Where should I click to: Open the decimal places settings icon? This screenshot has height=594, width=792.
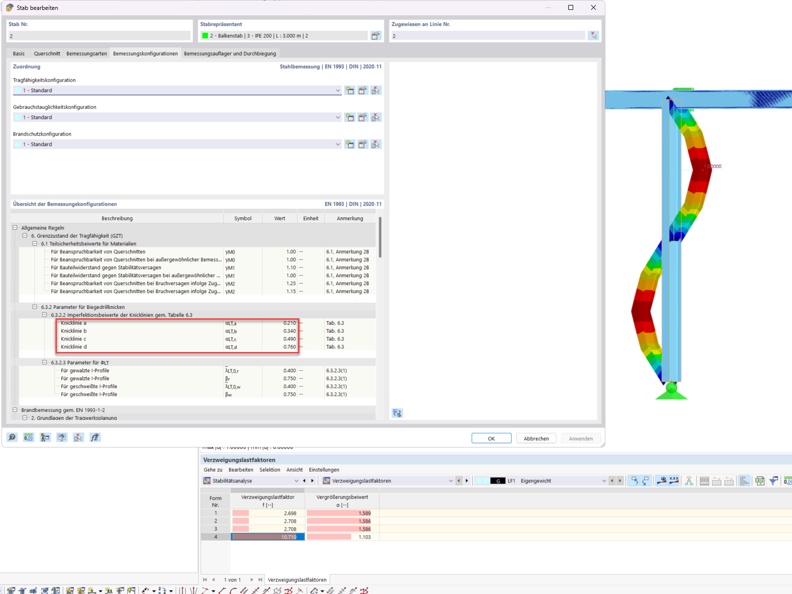pos(29,438)
